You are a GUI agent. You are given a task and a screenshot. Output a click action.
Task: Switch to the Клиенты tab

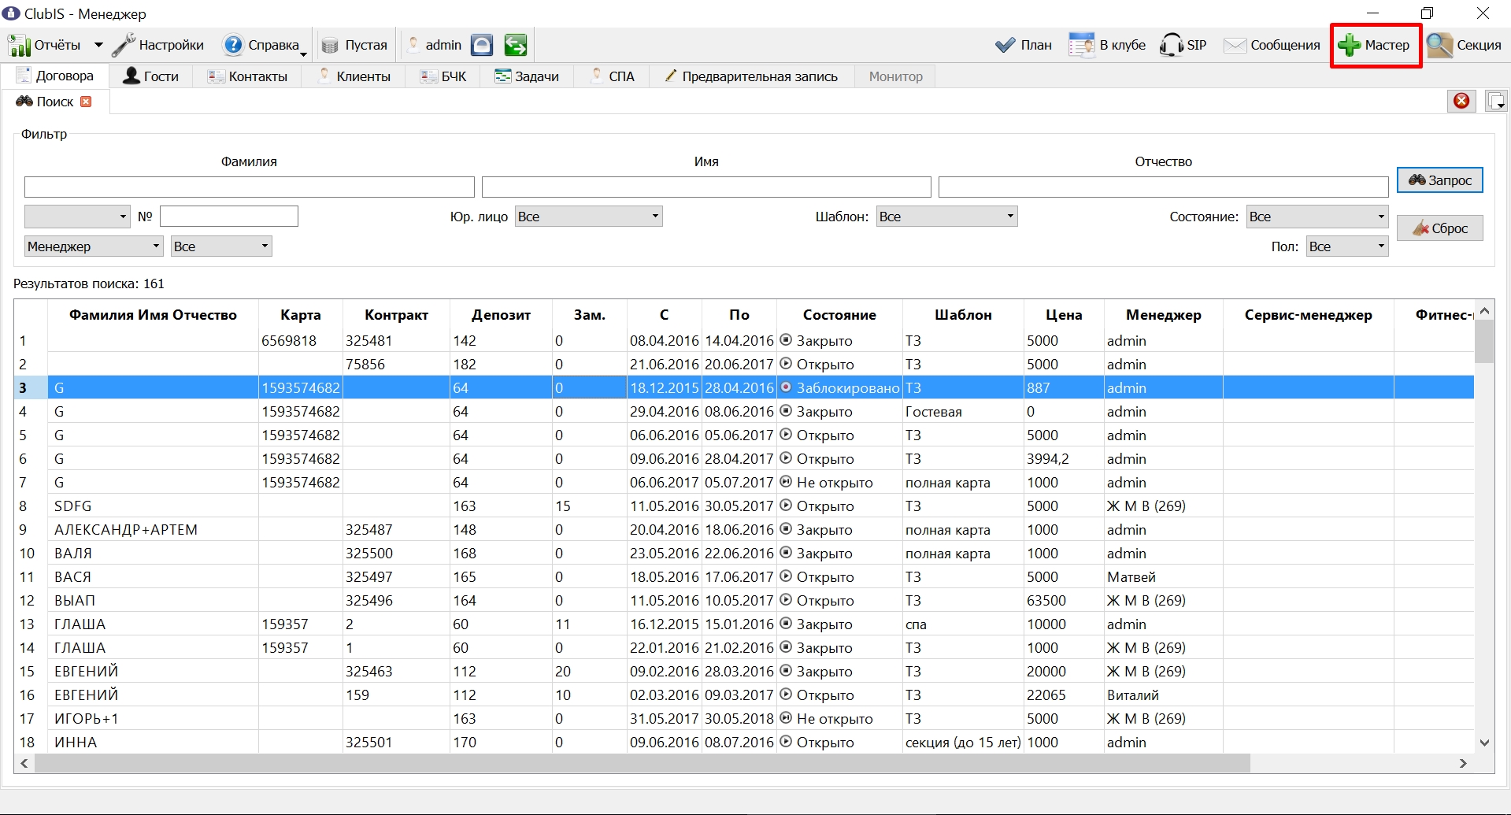(x=354, y=76)
